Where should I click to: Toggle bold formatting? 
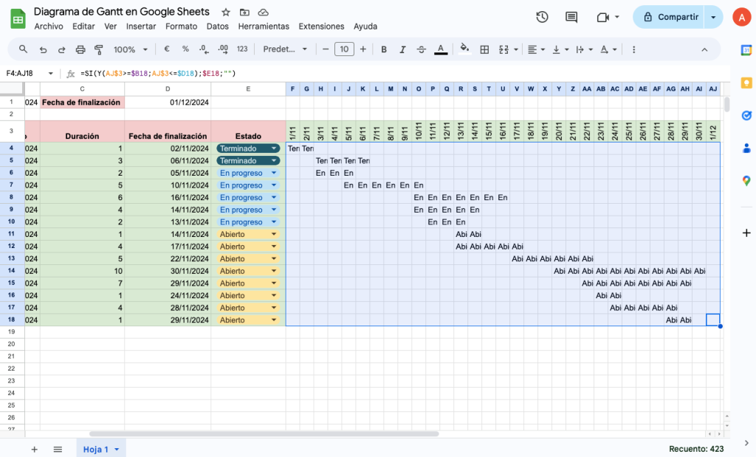(383, 49)
